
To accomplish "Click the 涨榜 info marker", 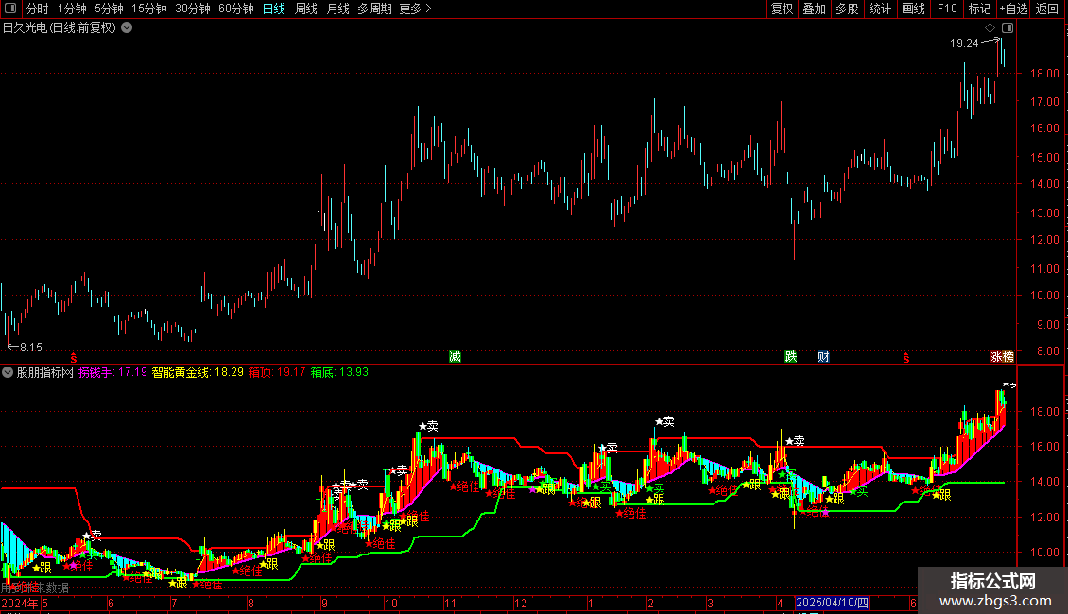I will [x=1002, y=357].
